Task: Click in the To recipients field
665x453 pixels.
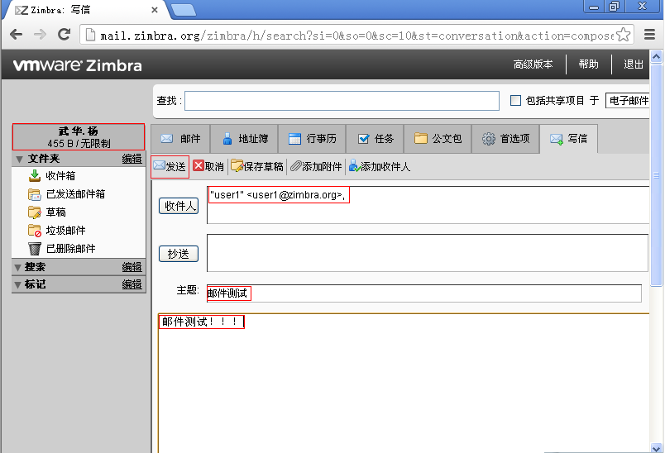Action: click(x=428, y=205)
